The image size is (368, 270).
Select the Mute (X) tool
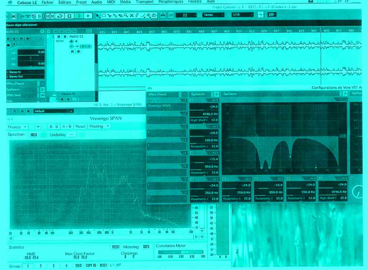(x=132, y=15)
